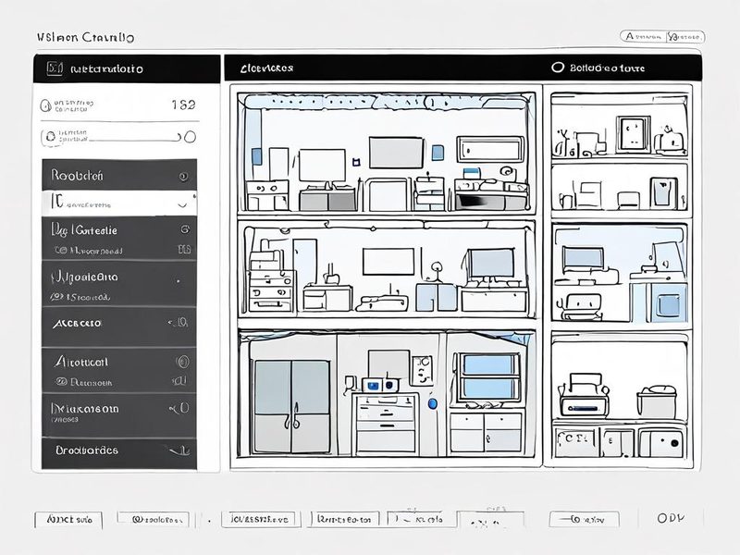Viewport: 740px width, 555px height.
Task: Open the Accbceio list row
Action: 119,327
